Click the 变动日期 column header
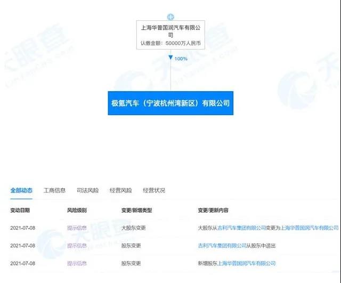This screenshot has height=283, width=341. tap(20, 211)
